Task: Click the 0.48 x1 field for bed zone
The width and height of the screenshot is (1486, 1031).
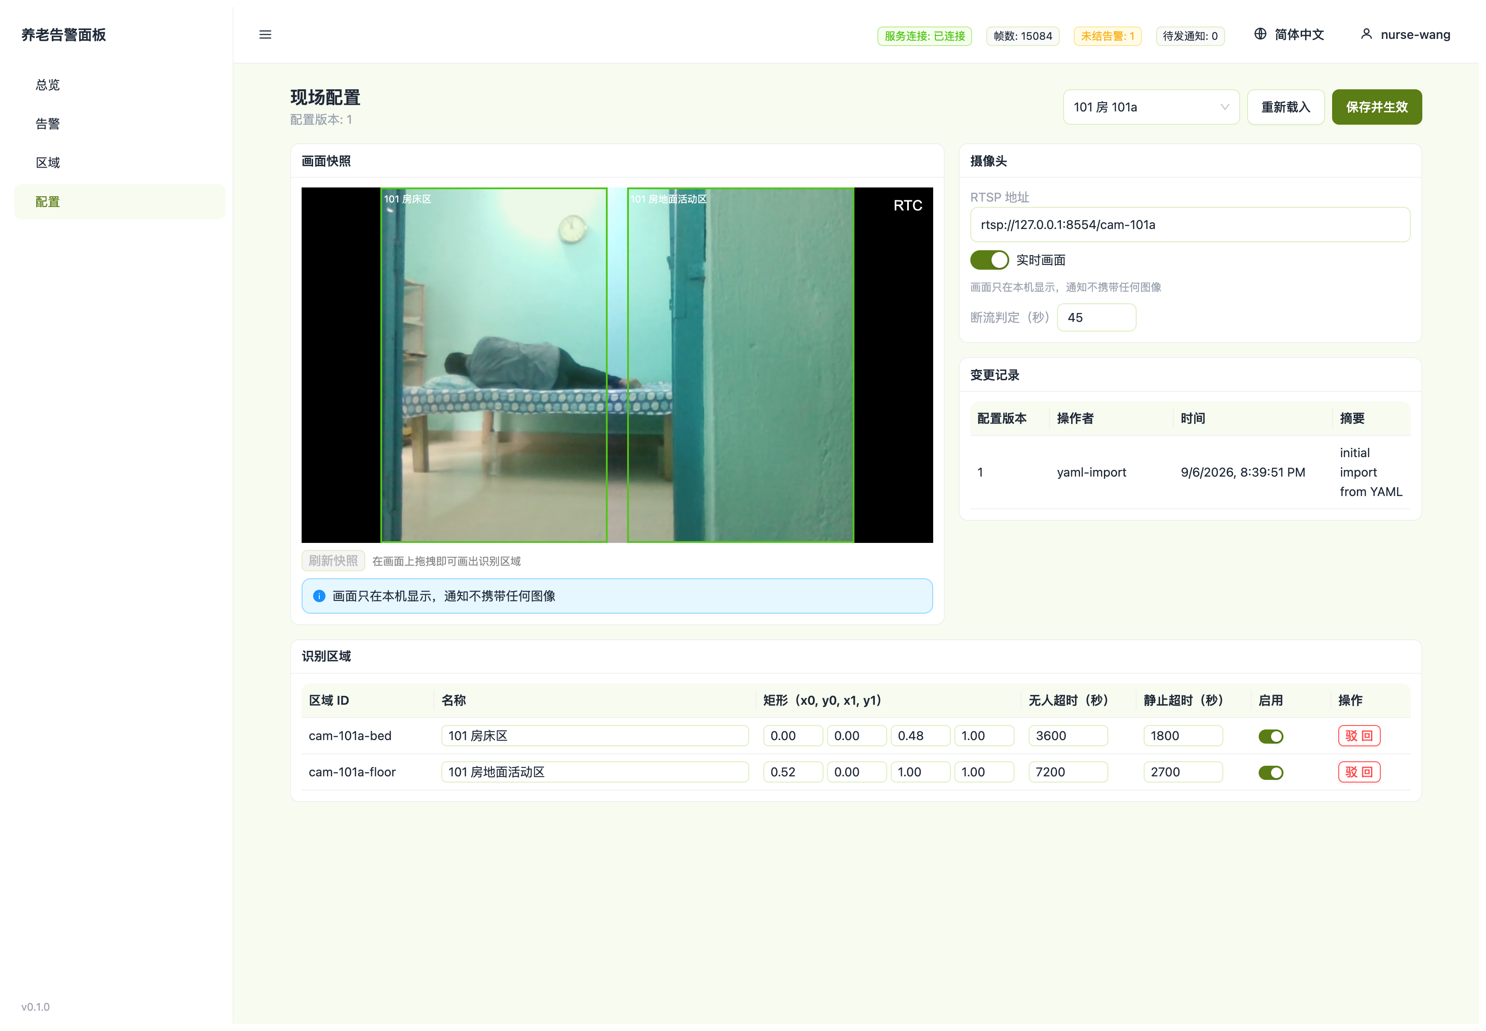Action: point(920,736)
